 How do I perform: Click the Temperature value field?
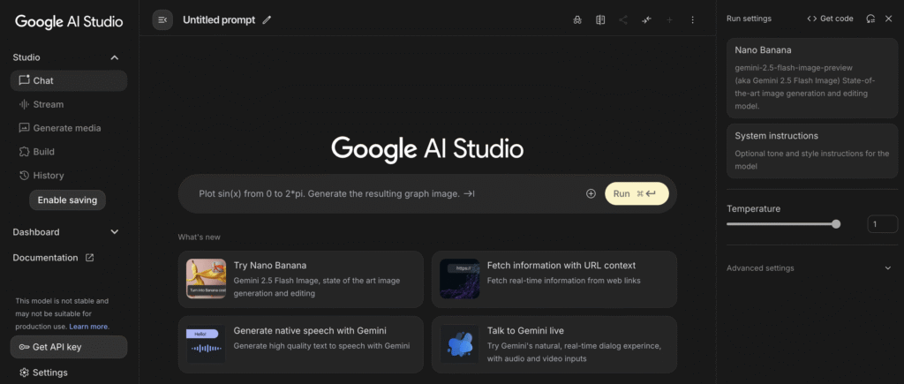882,223
